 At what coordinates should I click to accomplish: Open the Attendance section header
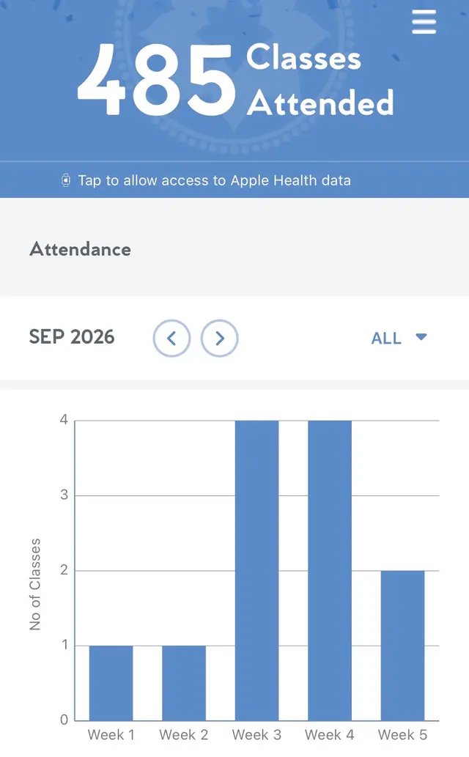click(x=80, y=249)
